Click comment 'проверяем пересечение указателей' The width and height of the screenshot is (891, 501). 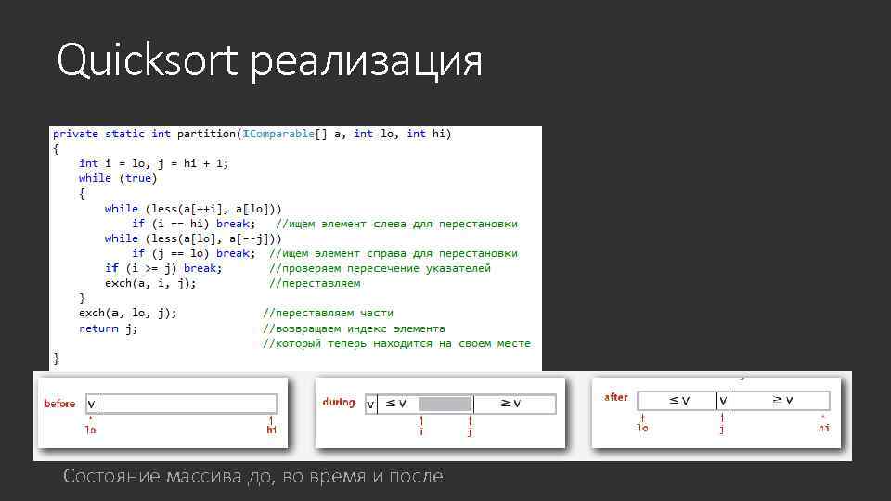click(x=380, y=268)
